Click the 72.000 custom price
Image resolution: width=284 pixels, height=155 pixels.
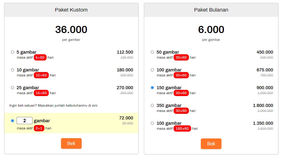tap(126, 118)
